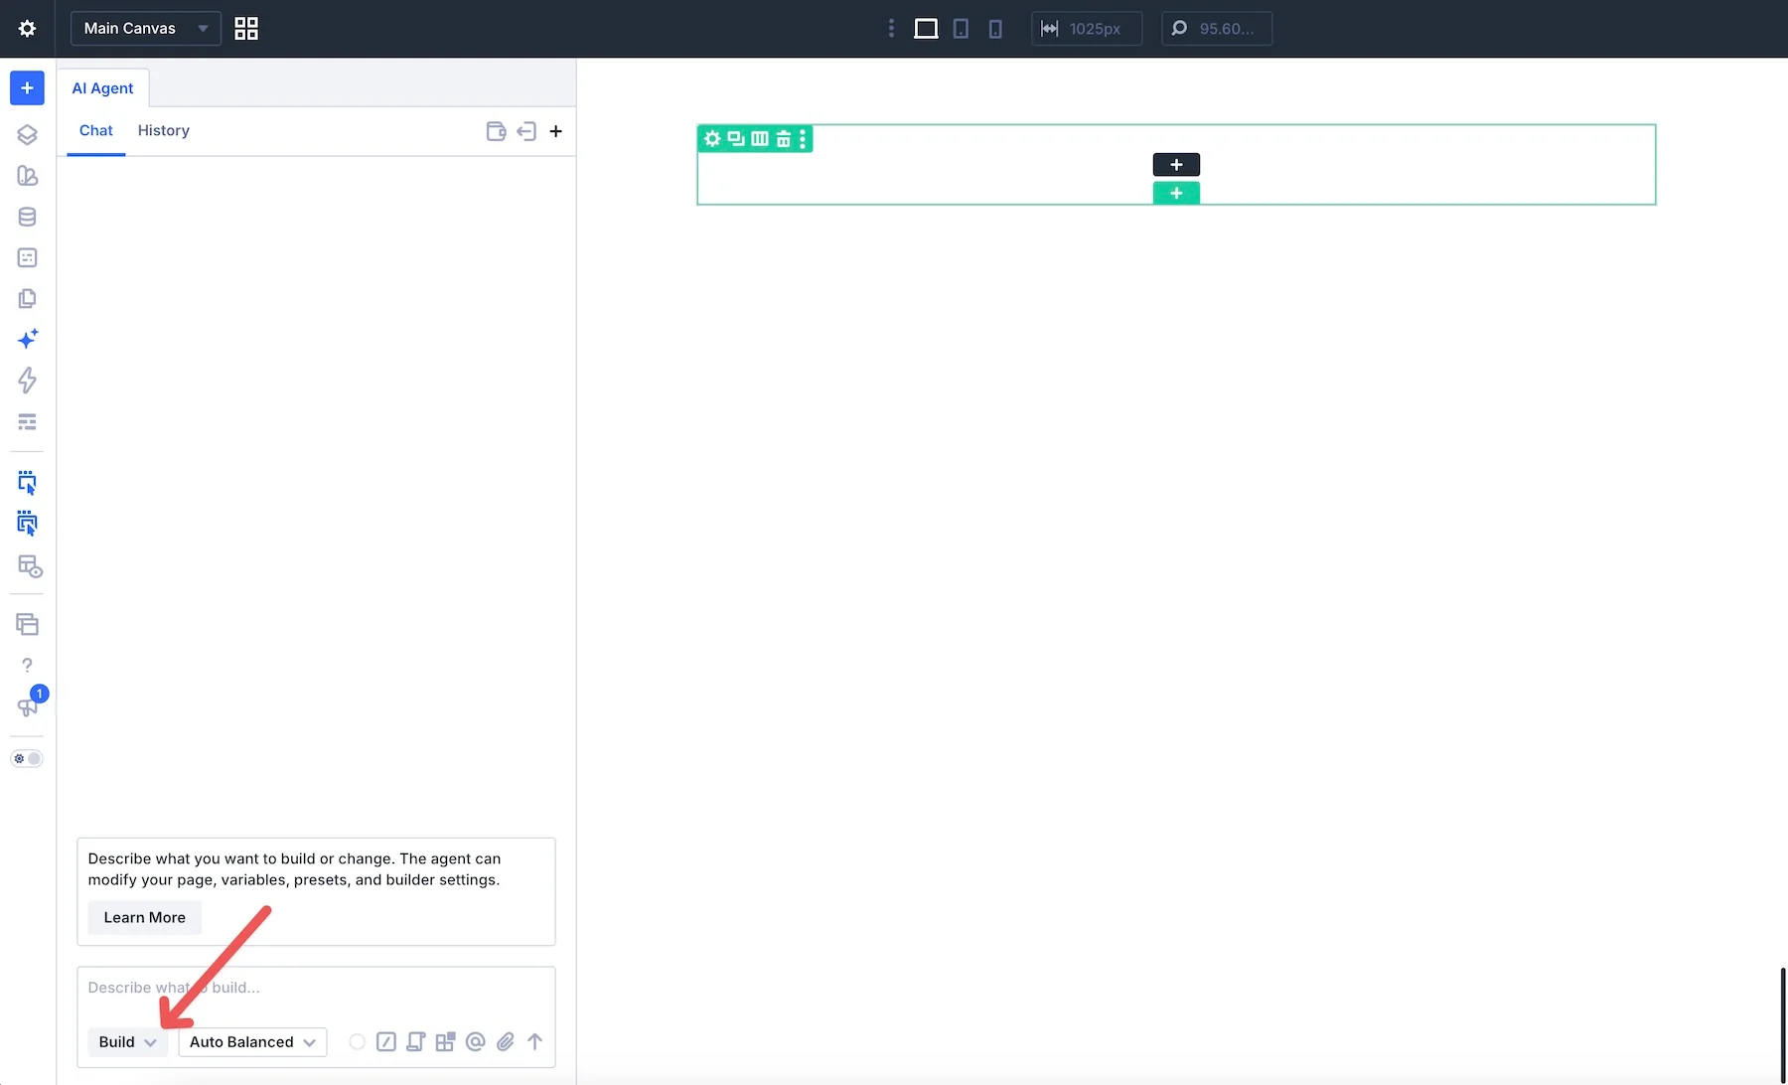Open the help question mark icon
Screen dimensions: 1788x1085
coord(27,665)
